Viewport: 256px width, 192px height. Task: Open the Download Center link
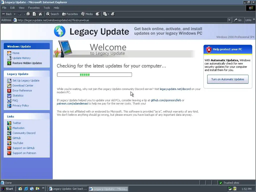tap(23, 85)
